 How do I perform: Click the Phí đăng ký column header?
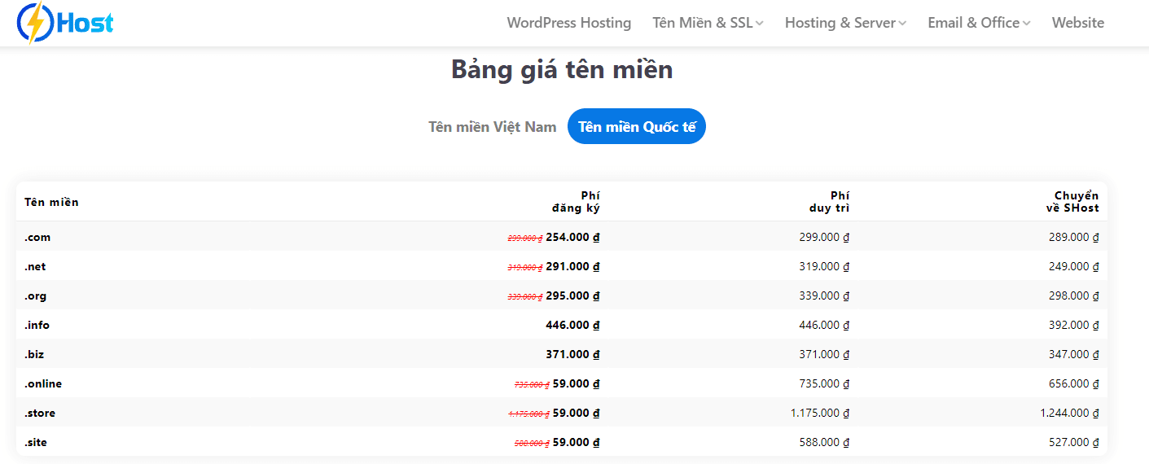pyautogui.click(x=576, y=202)
